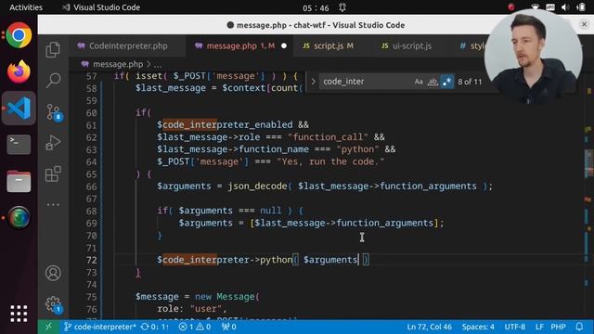Open the Manage gear icon
Image resolution: width=594 pixels, height=334 pixels.
[x=53, y=304]
